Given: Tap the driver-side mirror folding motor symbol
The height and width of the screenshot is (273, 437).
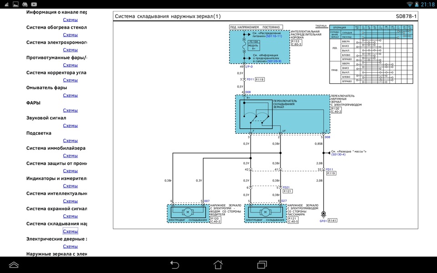Looking at the screenshot, I should click(x=188, y=212).
